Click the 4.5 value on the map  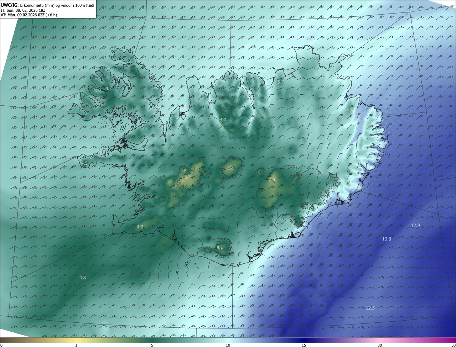click(x=84, y=163)
